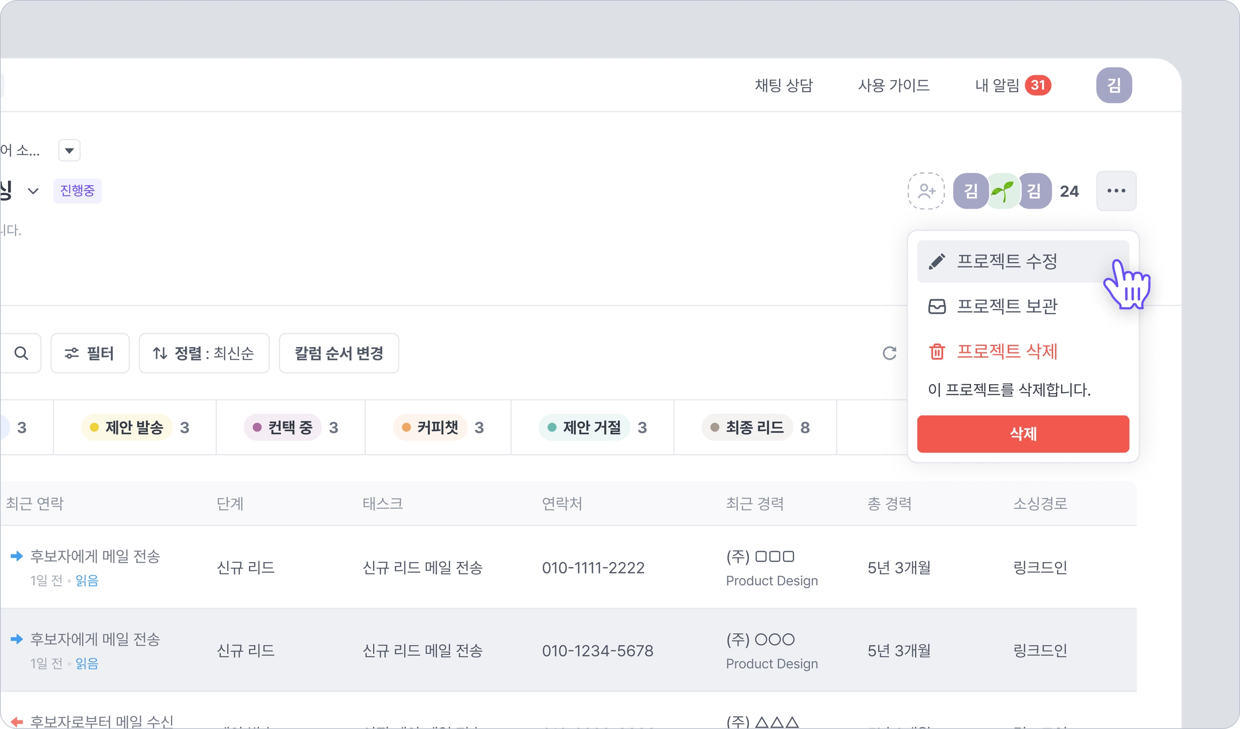Open the 채팅 상담 link
This screenshot has width=1240, height=729.
784,85
